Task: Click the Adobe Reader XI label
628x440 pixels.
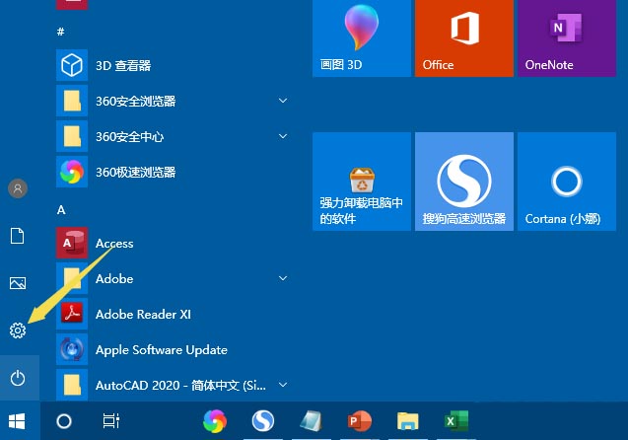Action: pos(143,314)
